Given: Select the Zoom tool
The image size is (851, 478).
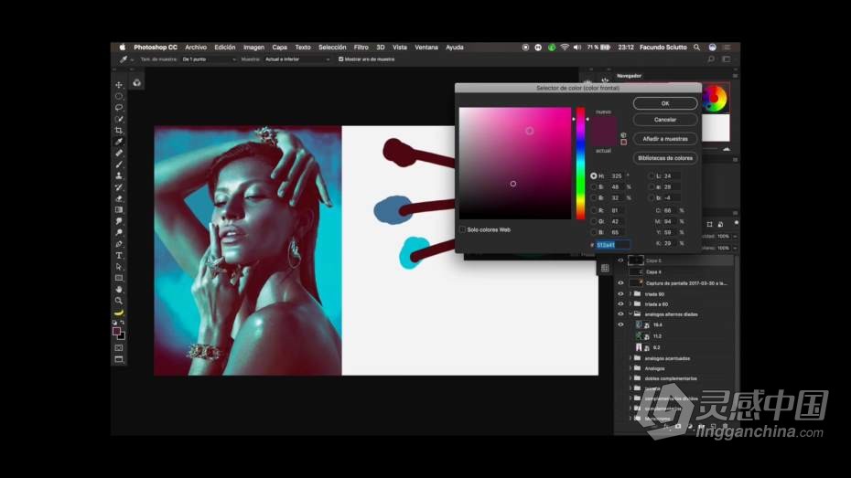Looking at the screenshot, I should pyautogui.click(x=119, y=301).
